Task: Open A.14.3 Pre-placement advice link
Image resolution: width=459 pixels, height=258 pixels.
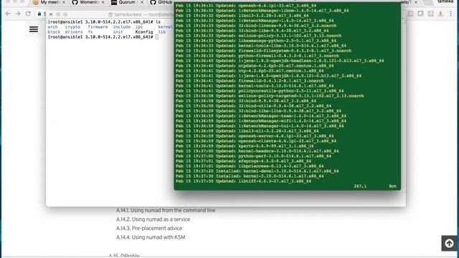Action: pos(149,228)
